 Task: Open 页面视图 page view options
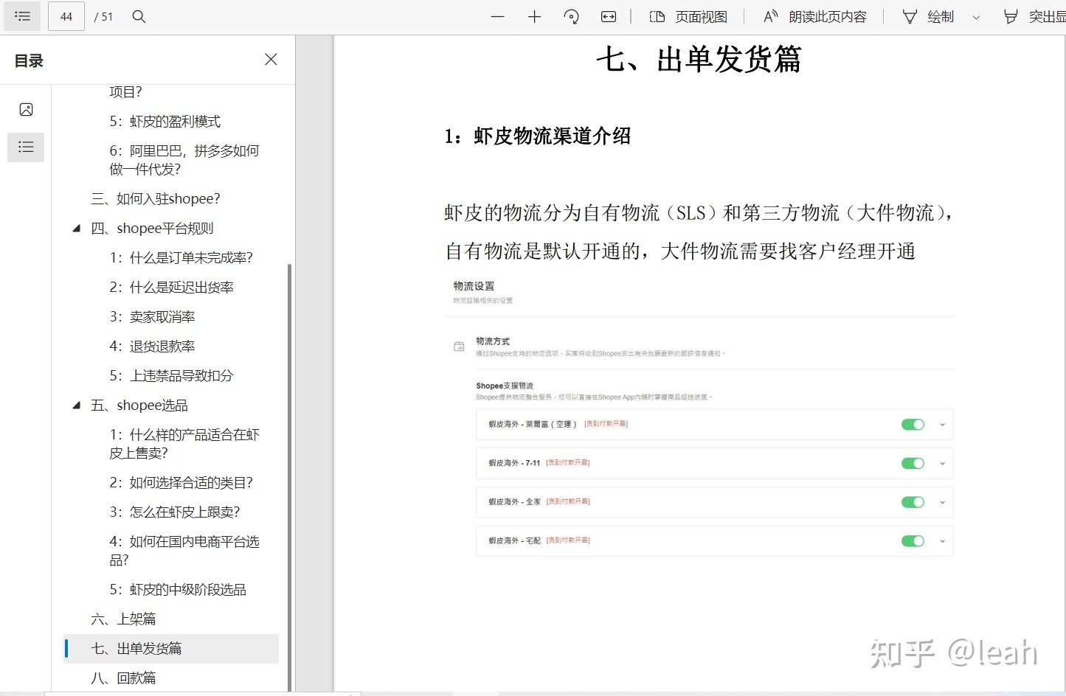688,16
